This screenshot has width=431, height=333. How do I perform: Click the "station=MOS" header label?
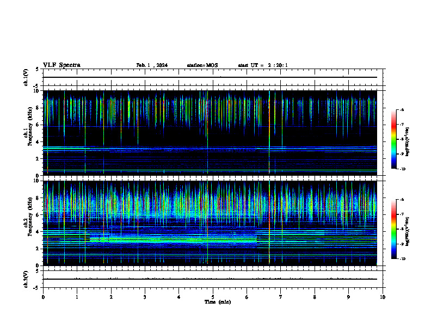[202, 65]
